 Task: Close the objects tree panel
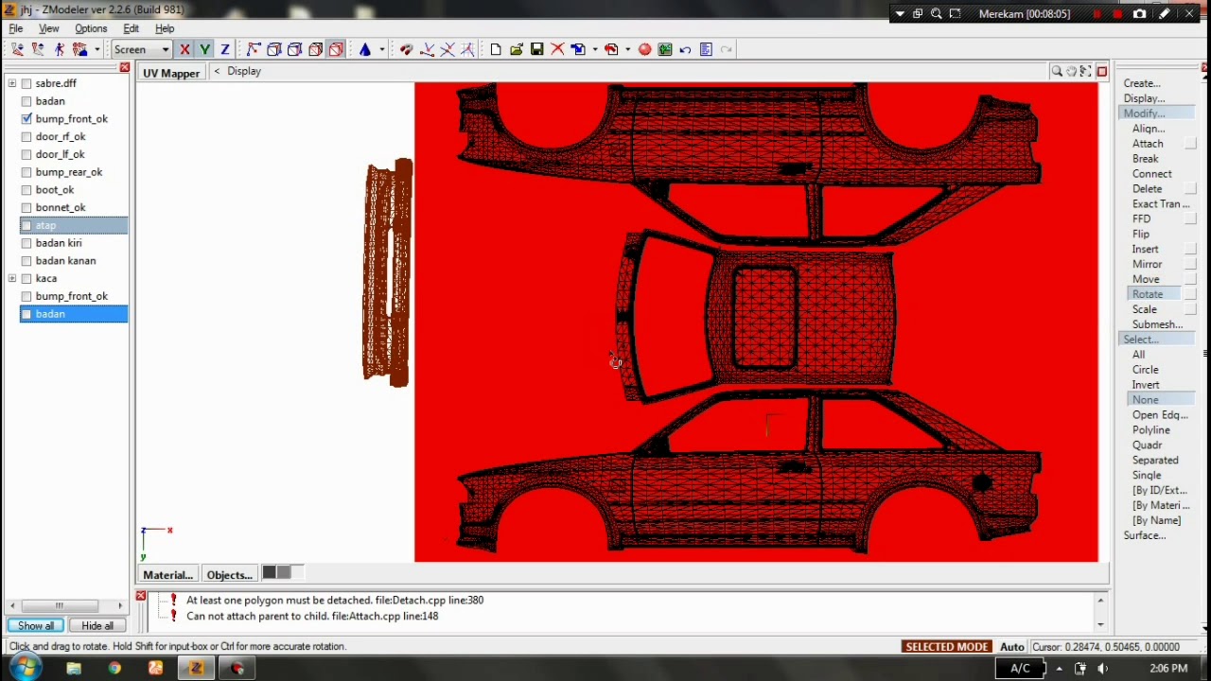[x=125, y=67]
